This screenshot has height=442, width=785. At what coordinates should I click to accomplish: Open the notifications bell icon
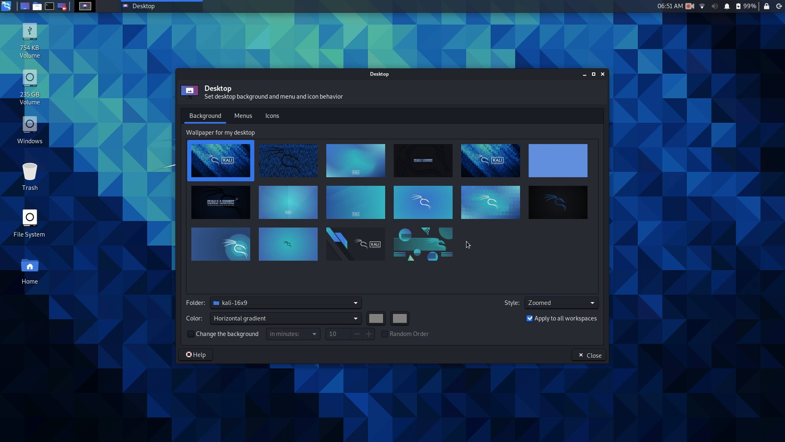point(727,6)
